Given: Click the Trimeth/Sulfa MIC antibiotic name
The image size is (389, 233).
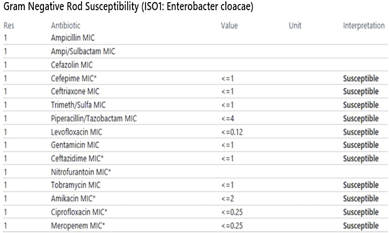Looking at the screenshot, I should tap(78, 105).
